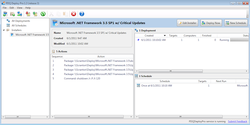Click the 5 Actions clipboard icon
Image resolution: width=250 pixels, height=125 pixels.
53,51
